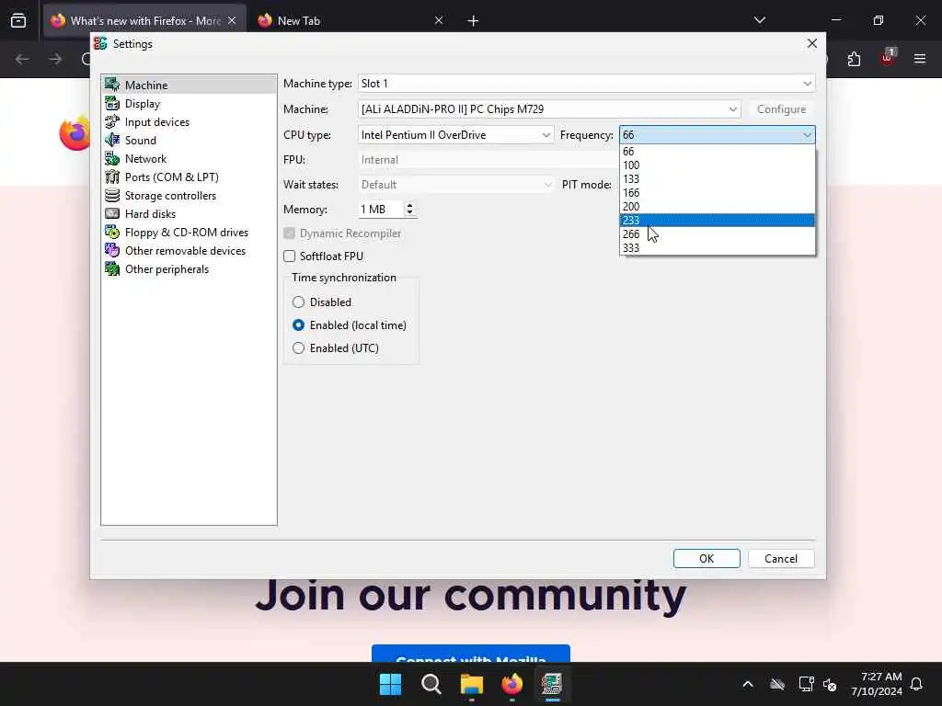Choose 100 in the frequency list
Screen dimensions: 942x706
click(x=718, y=165)
